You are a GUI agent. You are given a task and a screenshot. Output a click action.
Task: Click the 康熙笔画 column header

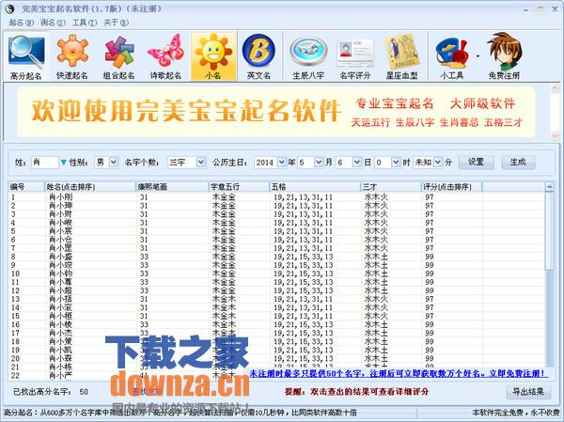[173, 187]
